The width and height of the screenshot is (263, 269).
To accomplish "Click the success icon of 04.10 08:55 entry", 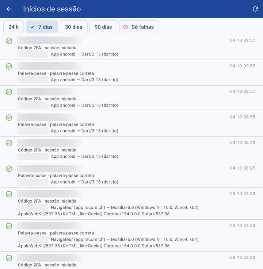I will click(9, 118).
